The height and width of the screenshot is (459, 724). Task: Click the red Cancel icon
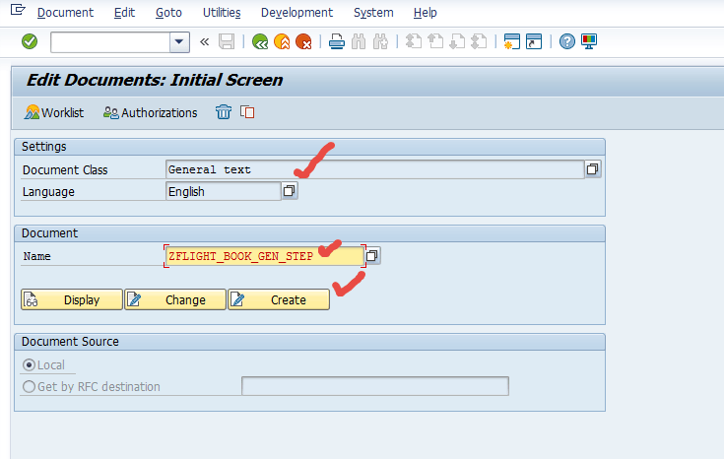(303, 41)
